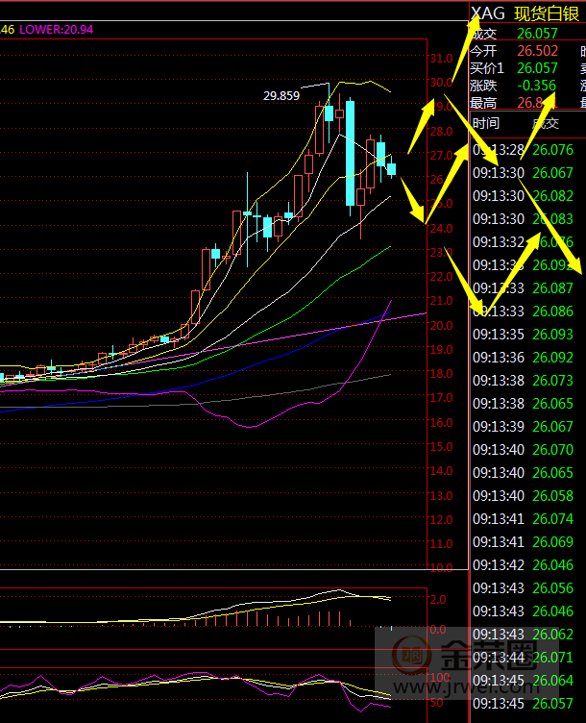Click the 29.859 high price label
This screenshot has width=586, height=723.
[x=281, y=96]
